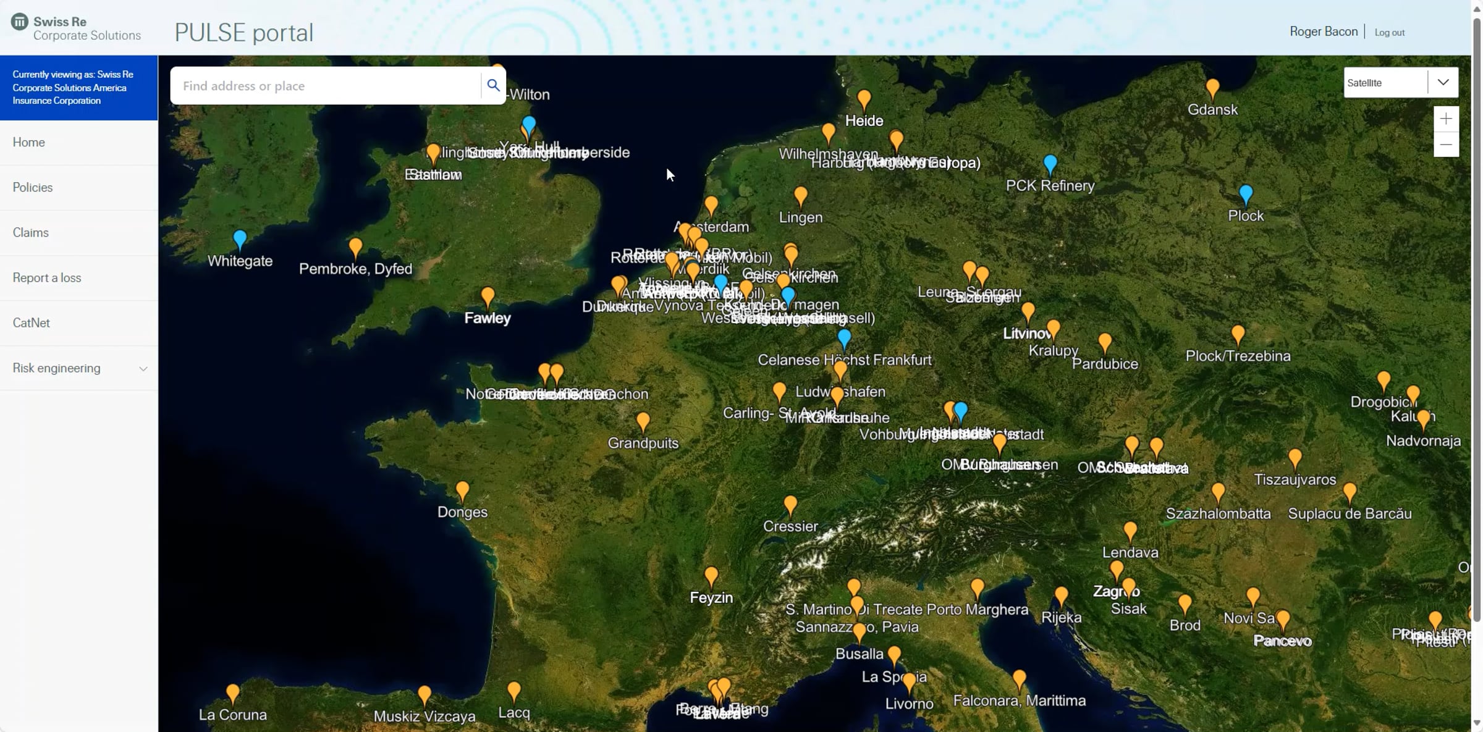The height and width of the screenshot is (732, 1483).
Task: Expand the Risk engineering menu chevron
Action: coord(143,369)
